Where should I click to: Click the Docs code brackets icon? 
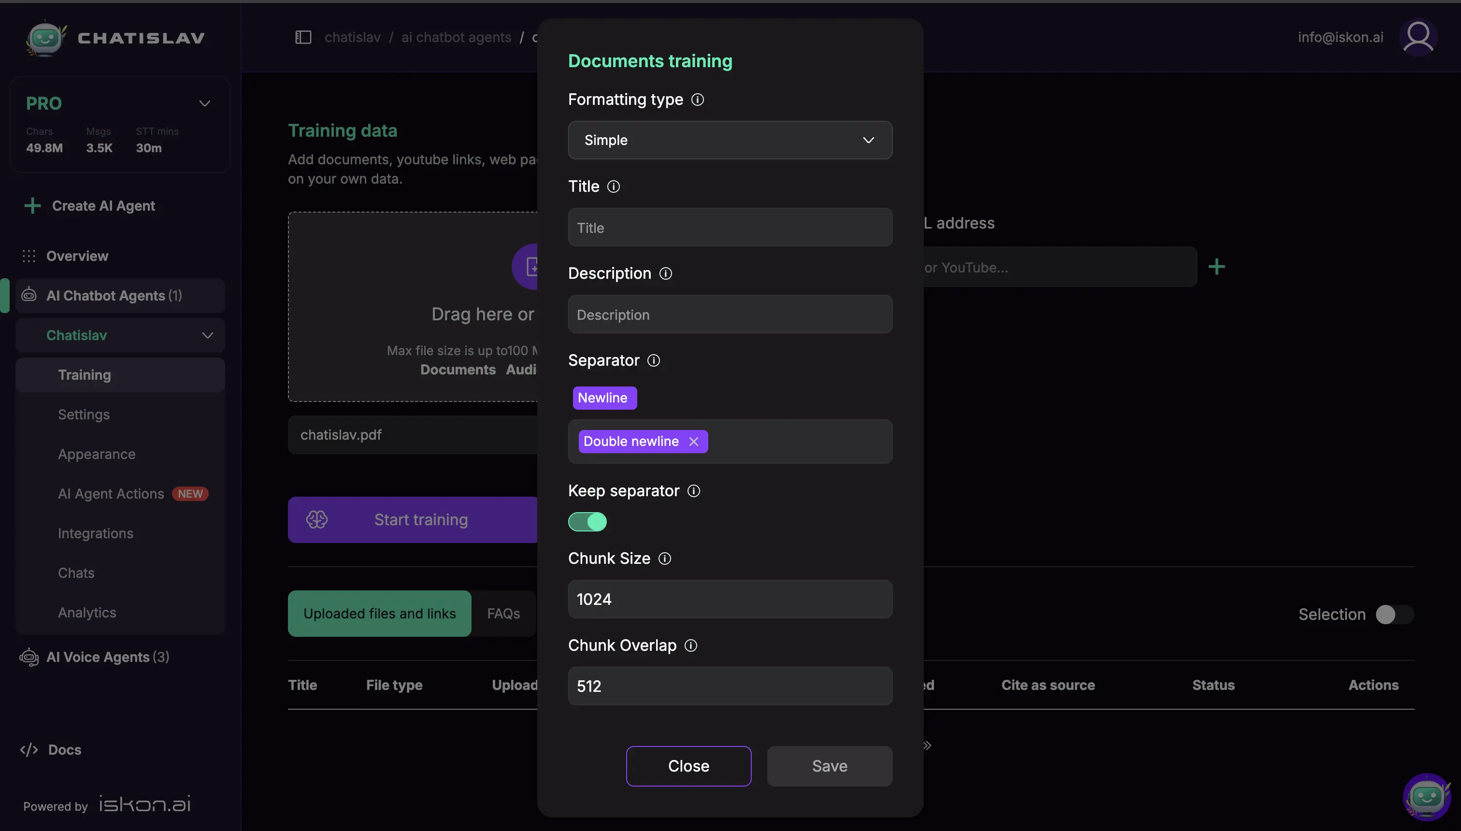coord(29,749)
